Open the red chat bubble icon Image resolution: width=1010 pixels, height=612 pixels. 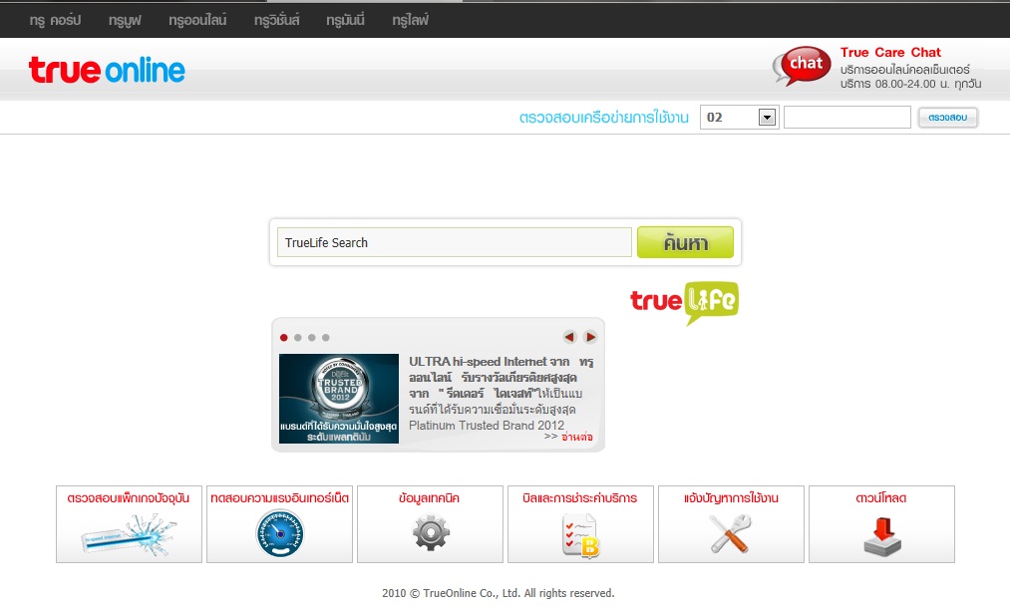click(802, 66)
